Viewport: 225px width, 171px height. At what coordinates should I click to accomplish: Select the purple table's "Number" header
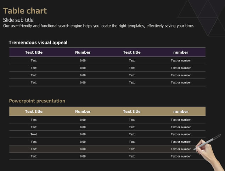pos(83,52)
